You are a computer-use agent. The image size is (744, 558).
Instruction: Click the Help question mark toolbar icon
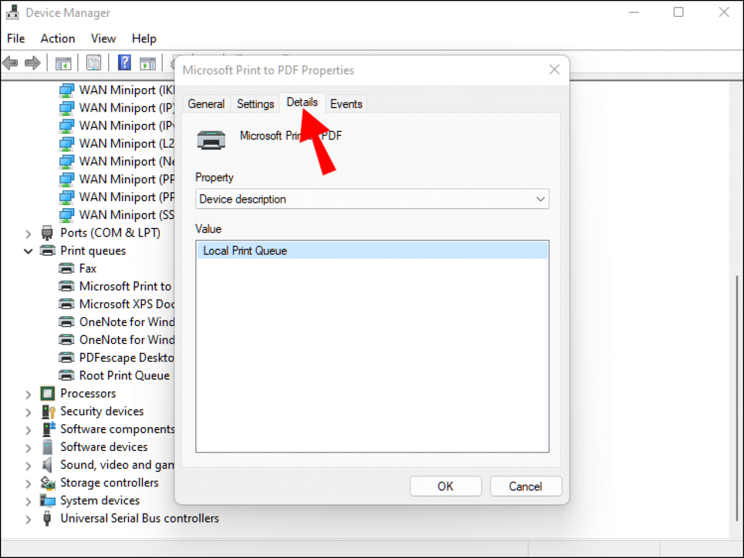124,62
